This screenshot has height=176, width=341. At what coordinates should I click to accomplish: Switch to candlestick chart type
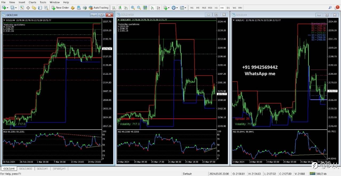coord(120,8)
